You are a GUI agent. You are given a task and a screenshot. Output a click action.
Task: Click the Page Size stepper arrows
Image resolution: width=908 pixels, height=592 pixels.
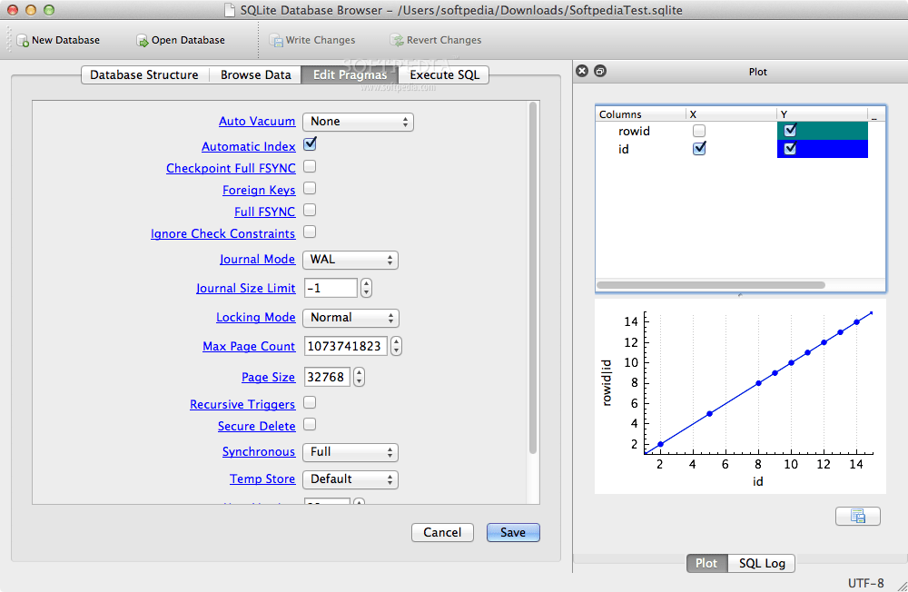pyautogui.click(x=359, y=377)
